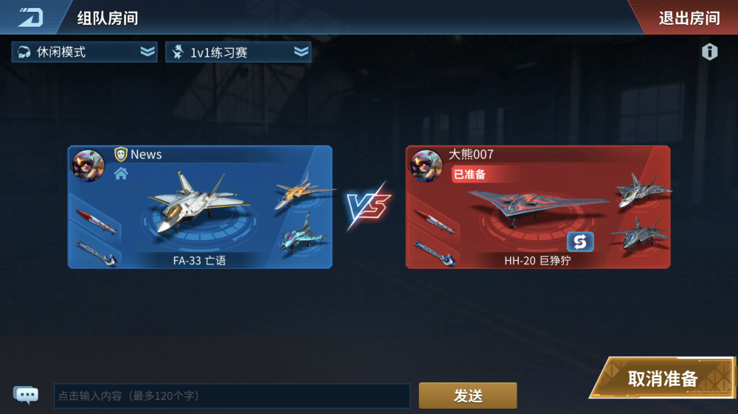Open the chat bubble icon

26,395
